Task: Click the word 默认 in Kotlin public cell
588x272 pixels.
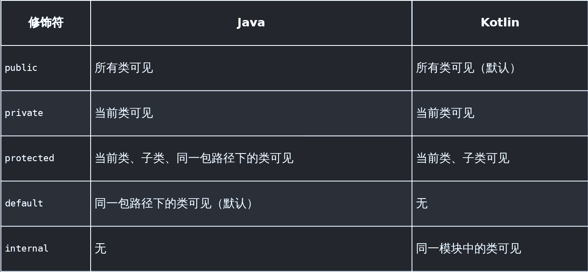Action: [498, 68]
